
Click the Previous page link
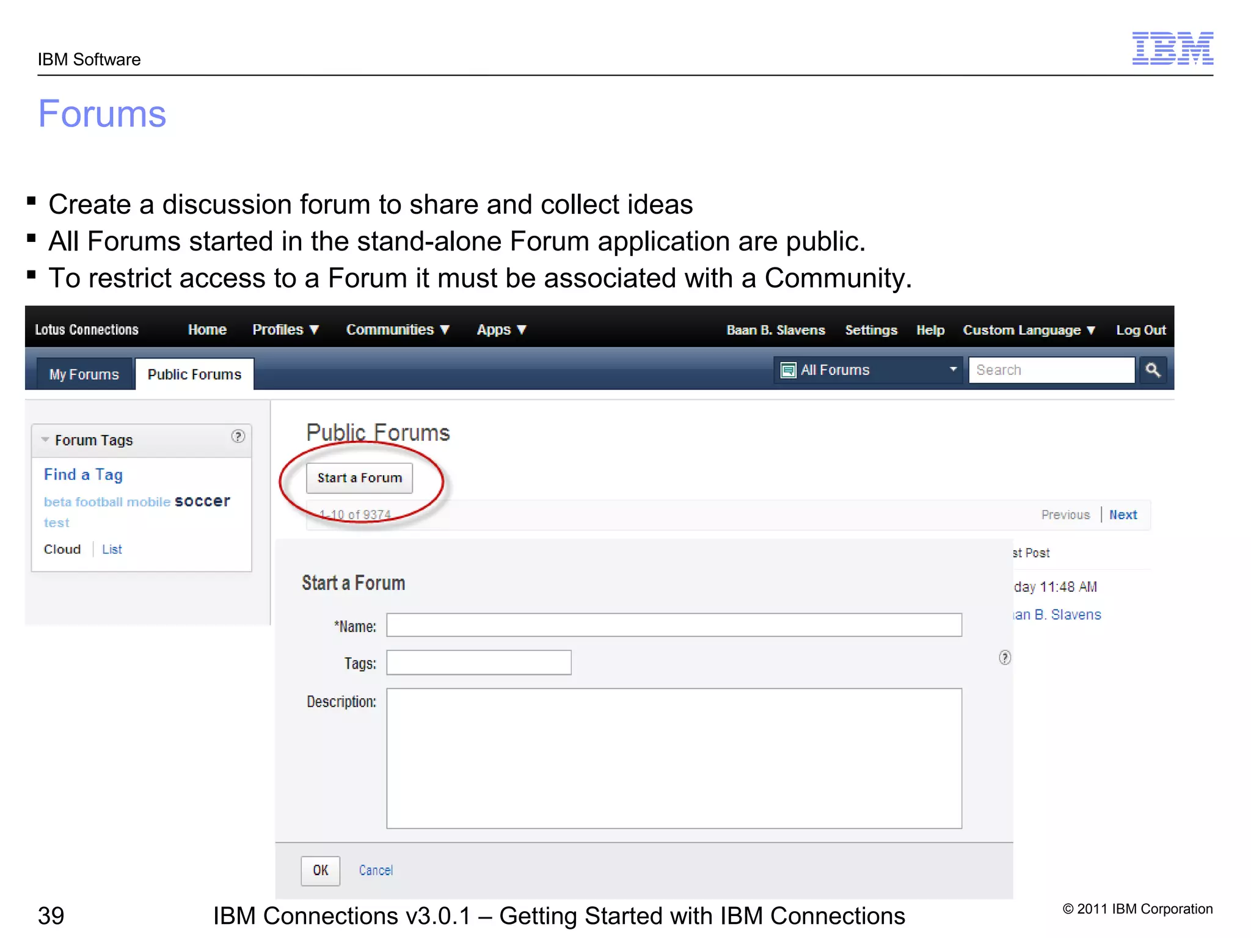point(1065,515)
